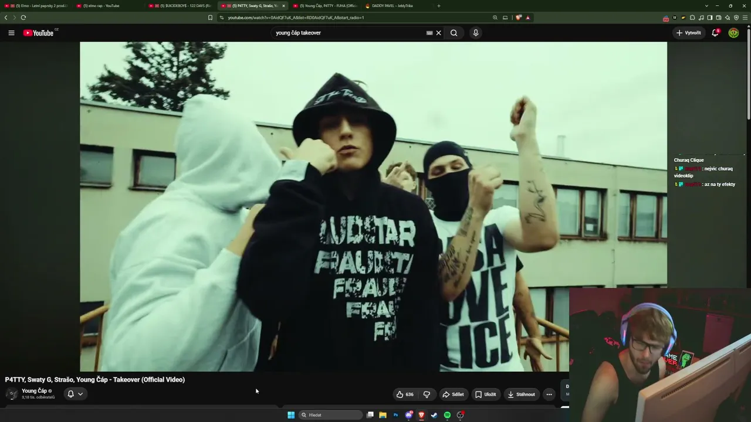Open the Windows Start menu
751x422 pixels.
tap(291, 415)
